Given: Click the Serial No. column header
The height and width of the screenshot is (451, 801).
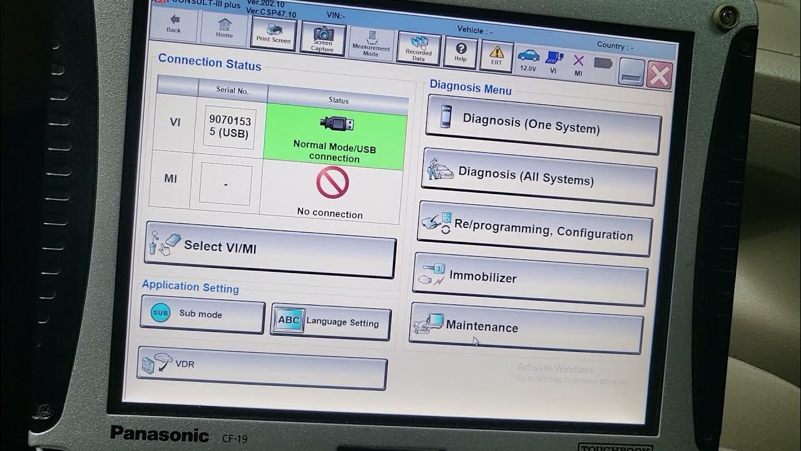Looking at the screenshot, I should pos(232,90).
